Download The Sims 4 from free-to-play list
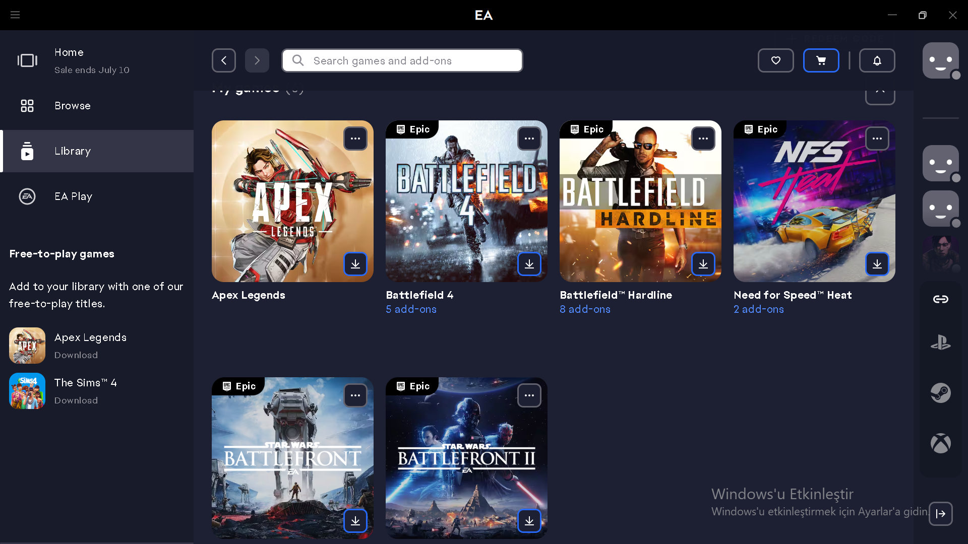This screenshot has height=544, width=968. 76,400
